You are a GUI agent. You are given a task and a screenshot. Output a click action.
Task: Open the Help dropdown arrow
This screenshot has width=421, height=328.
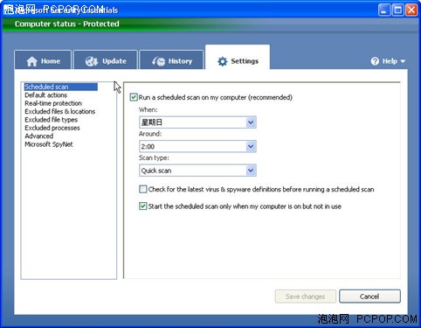tap(403, 61)
